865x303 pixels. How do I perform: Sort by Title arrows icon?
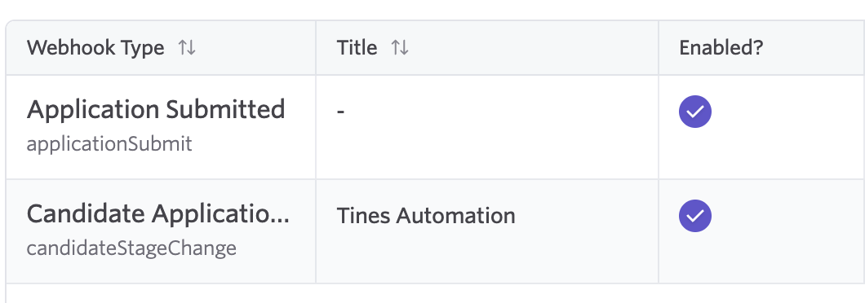(400, 48)
